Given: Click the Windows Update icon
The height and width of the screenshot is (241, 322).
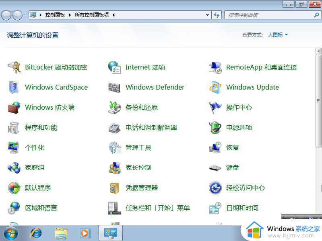Looking at the screenshot, I should click(215, 87).
